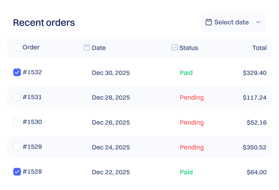Sort by the Total column header
This screenshot has width=279, height=190.
[259, 48]
